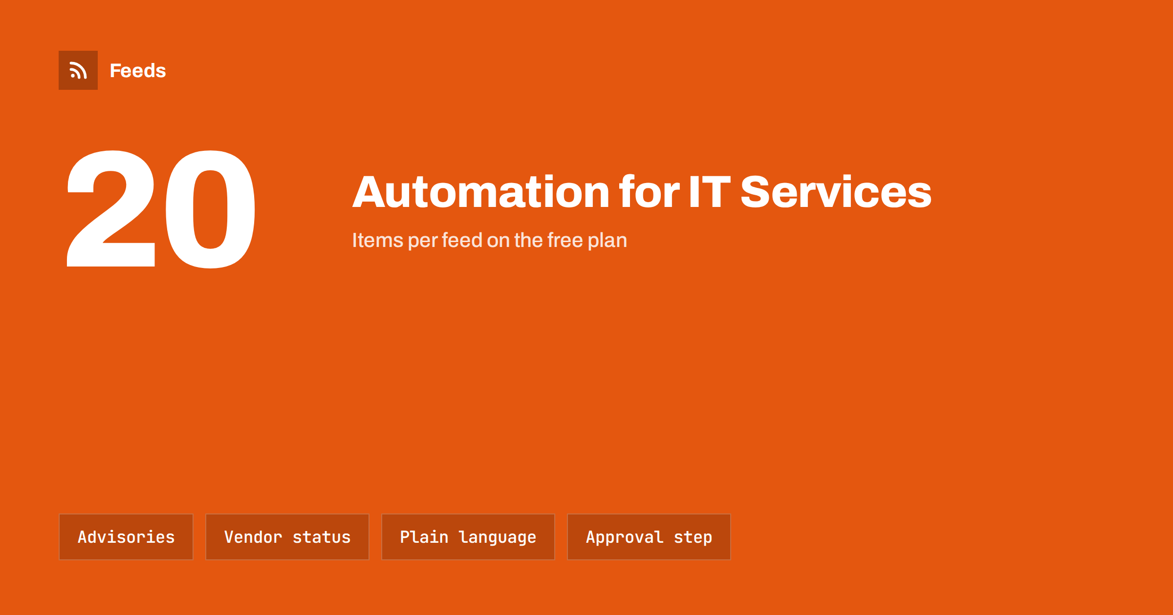Choose the Plain language tag
The image size is (1173, 615).
[x=468, y=537]
